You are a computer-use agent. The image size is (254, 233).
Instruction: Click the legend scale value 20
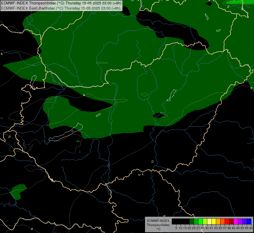coord(189,228)
